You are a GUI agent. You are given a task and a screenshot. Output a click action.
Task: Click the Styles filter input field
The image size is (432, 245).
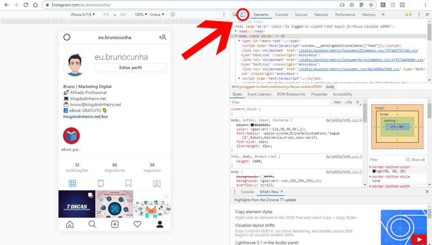point(280,102)
